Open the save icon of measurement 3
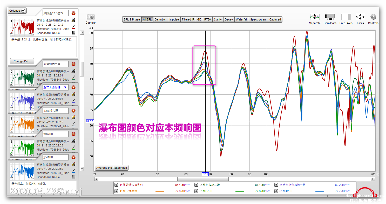The height and width of the screenshot is (204, 386). pos(73,94)
